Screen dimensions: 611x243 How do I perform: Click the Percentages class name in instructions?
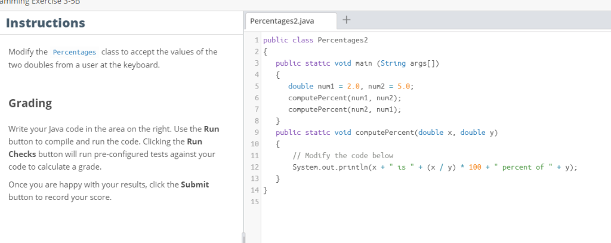coord(75,53)
